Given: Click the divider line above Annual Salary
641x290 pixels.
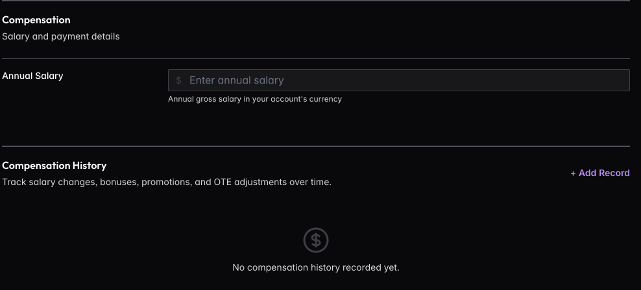Looking at the screenshot, I should pyautogui.click(x=316, y=59).
